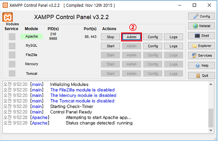Viewport: 218px width, 141px height.
Task: Toggle the MySQL service checkbox
Action: 12,46
